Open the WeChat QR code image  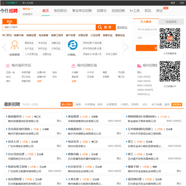[170, 38]
